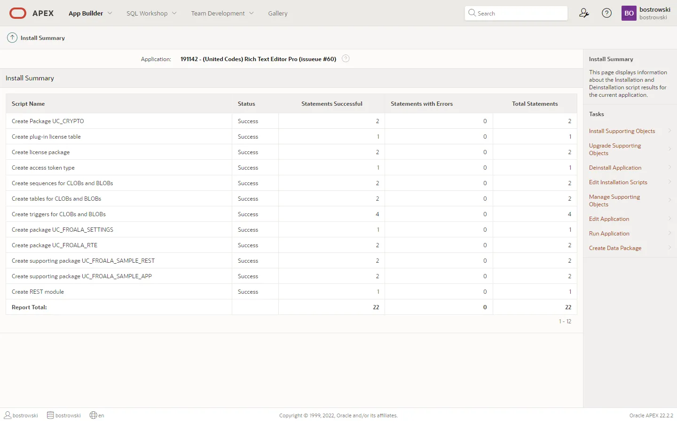
Task: Click the Oracle APEX logo icon
Action: 18,13
